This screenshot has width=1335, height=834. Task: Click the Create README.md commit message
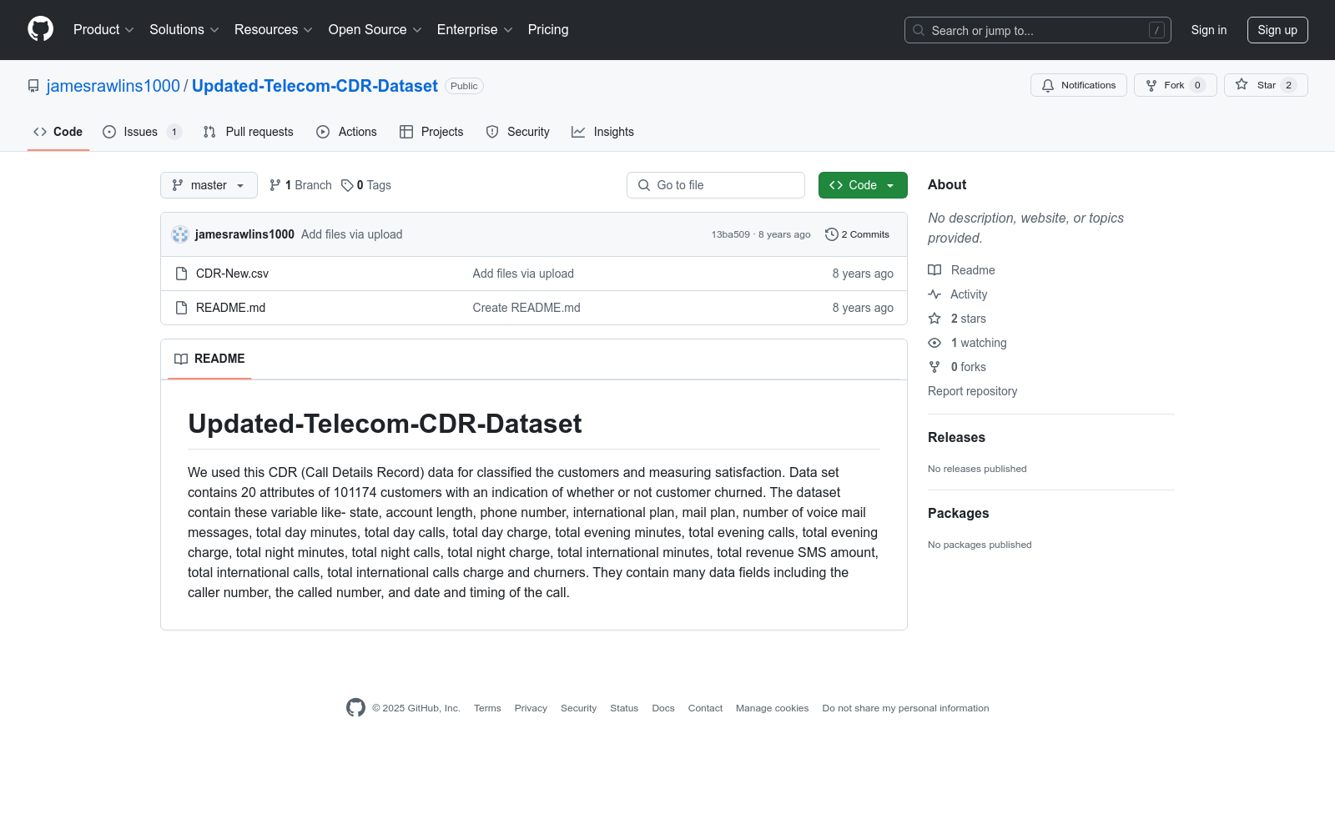point(526,308)
